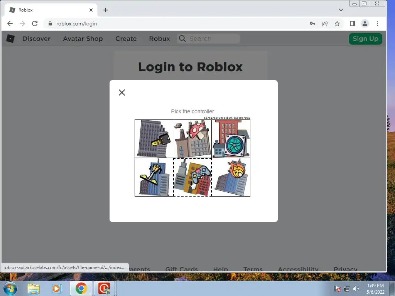Screen dimensions: 395x296
Task: Click the share page icon
Action: (x=325, y=24)
